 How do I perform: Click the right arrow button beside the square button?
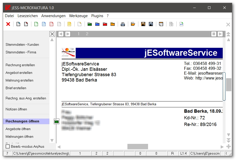(x=220, y=34)
